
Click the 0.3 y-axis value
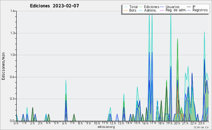12,99
